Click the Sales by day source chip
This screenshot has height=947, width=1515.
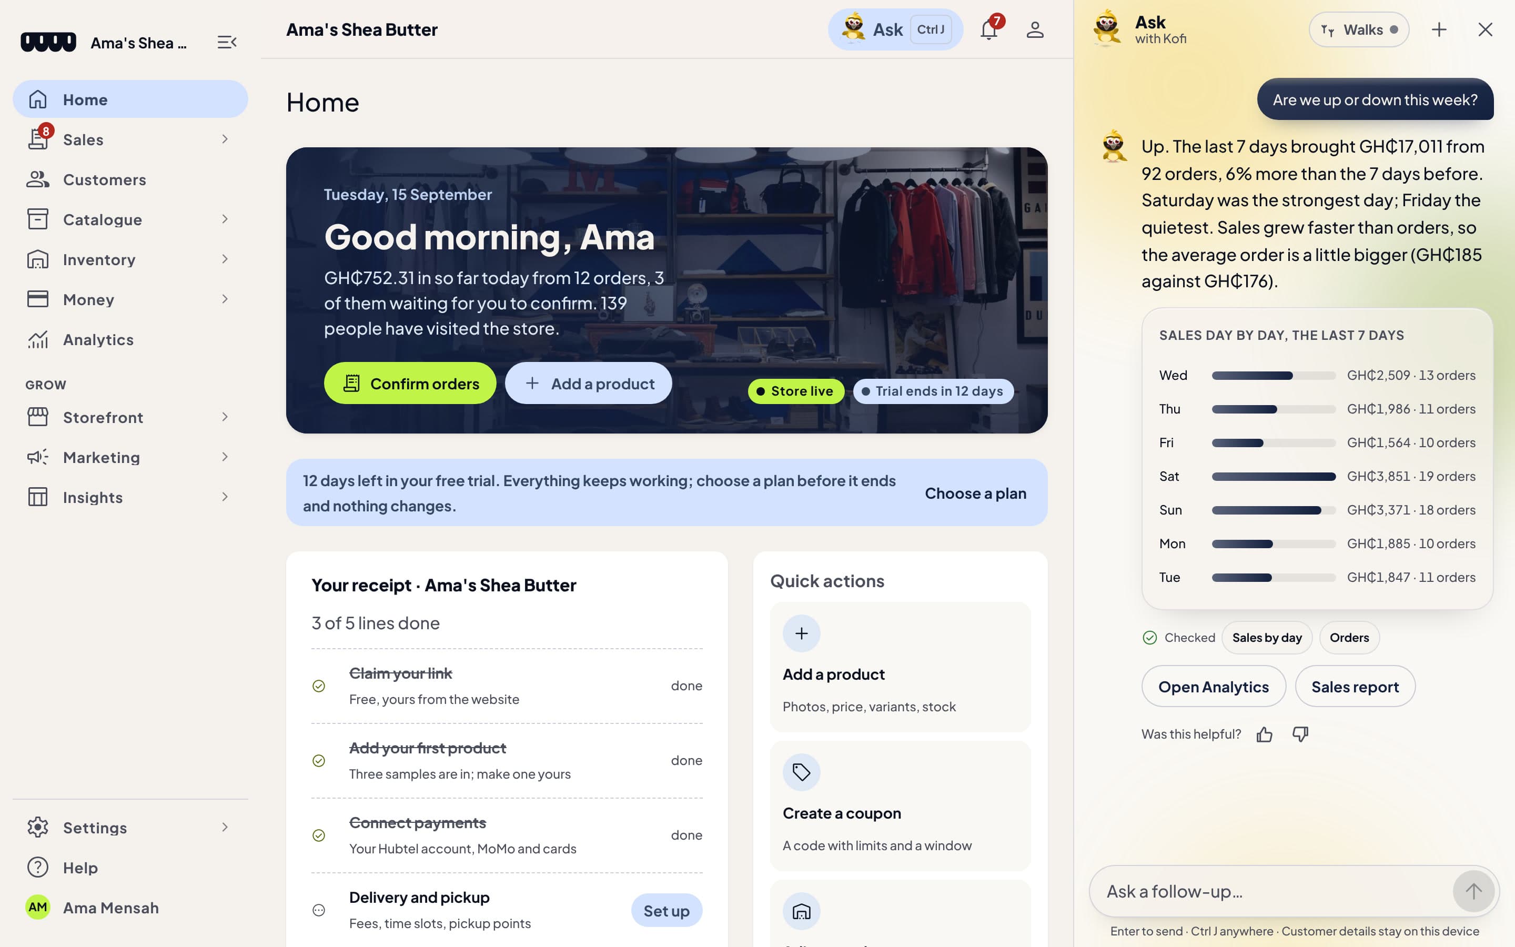tap(1267, 638)
